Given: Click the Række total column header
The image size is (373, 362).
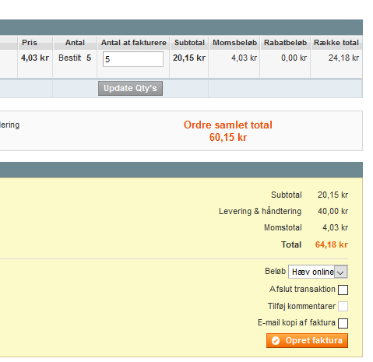Looking at the screenshot, I should pyautogui.click(x=336, y=43).
